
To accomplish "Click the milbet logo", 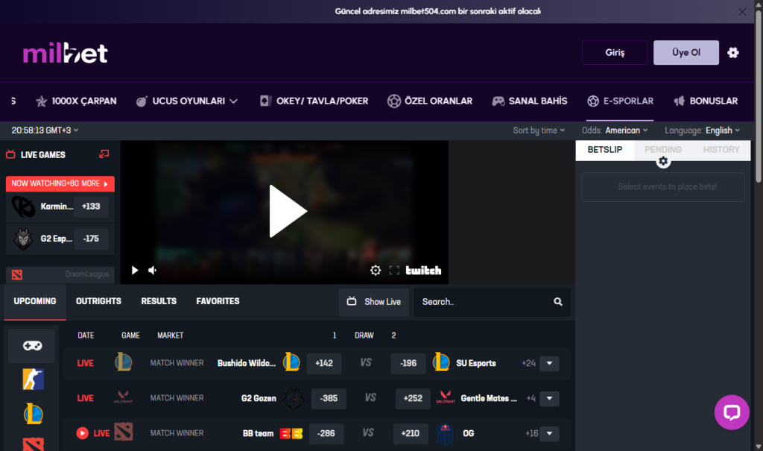I will [x=66, y=53].
